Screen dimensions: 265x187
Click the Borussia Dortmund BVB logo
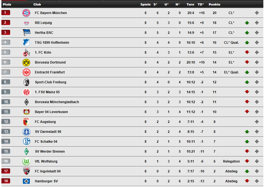click(x=26, y=62)
